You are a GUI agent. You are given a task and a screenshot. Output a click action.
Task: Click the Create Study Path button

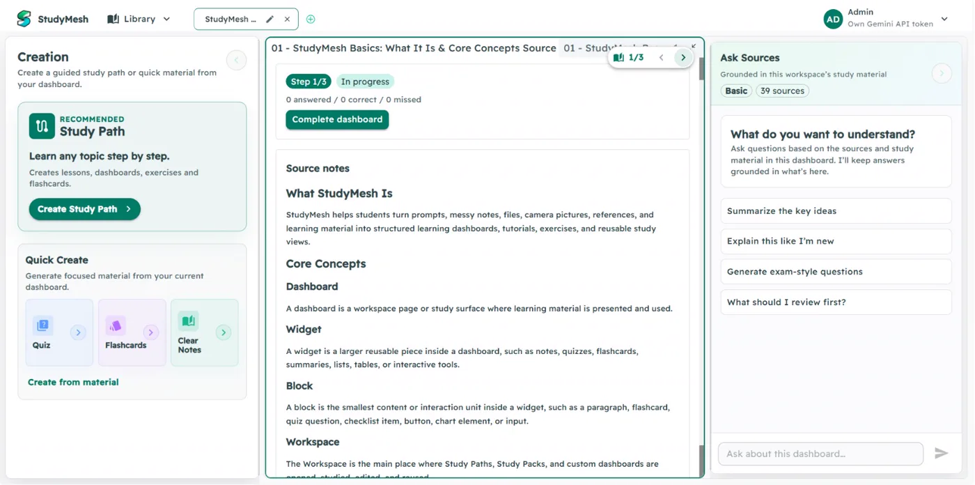[84, 209]
